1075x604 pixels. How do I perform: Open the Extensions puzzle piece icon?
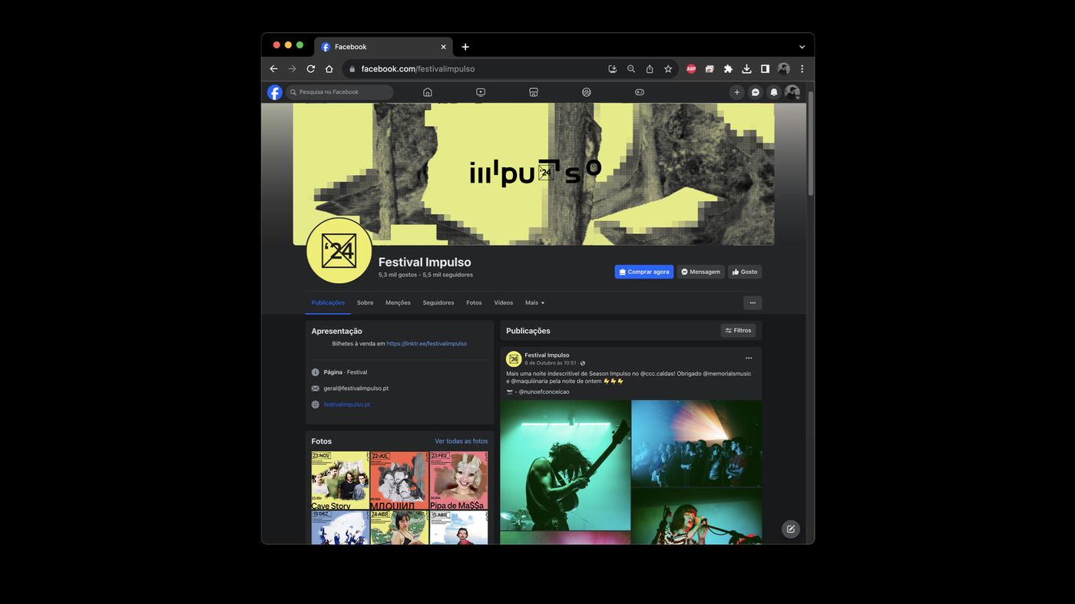coord(728,69)
